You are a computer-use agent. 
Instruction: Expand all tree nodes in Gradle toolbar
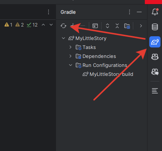(x=108, y=26)
